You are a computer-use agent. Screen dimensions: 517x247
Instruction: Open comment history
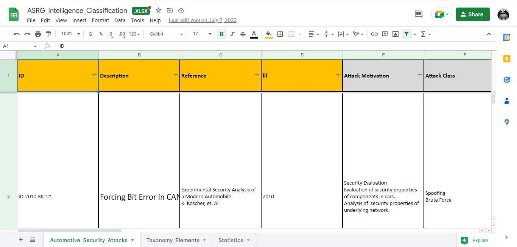coord(419,14)
